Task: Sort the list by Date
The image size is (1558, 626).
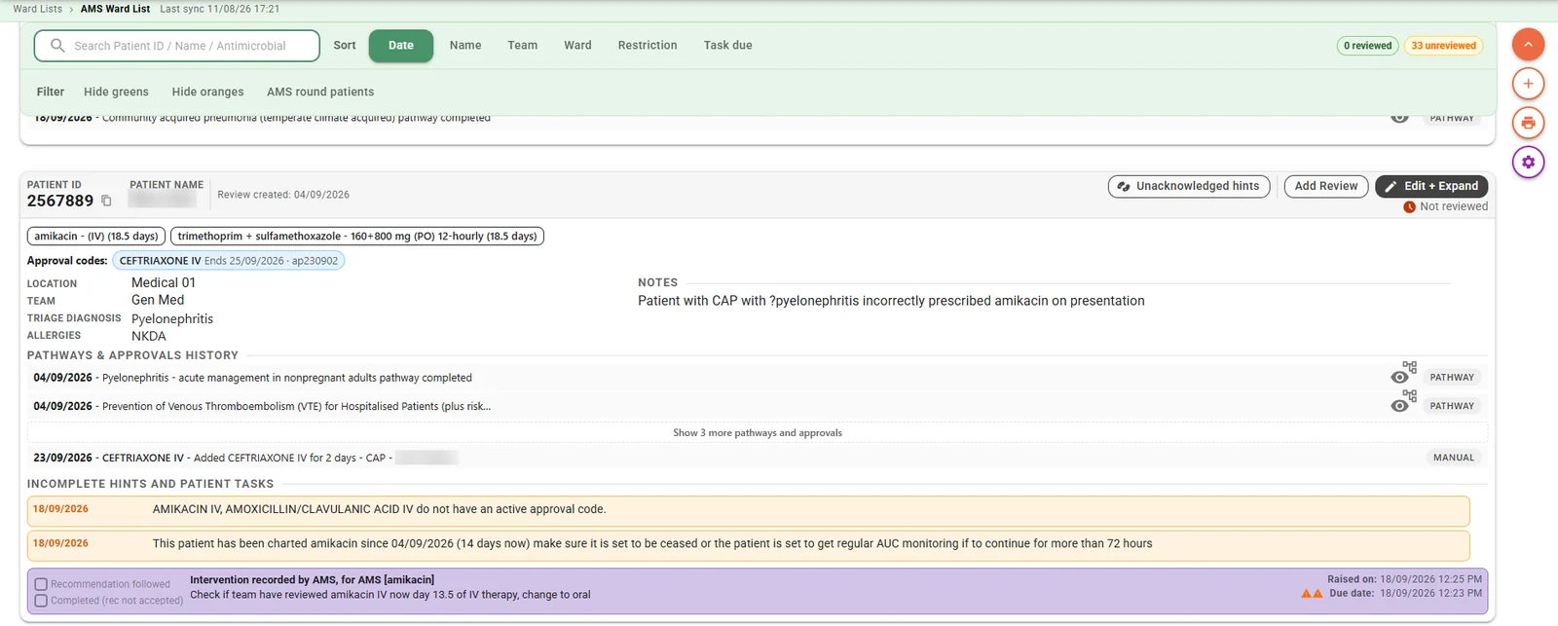Action: (401, 46)
